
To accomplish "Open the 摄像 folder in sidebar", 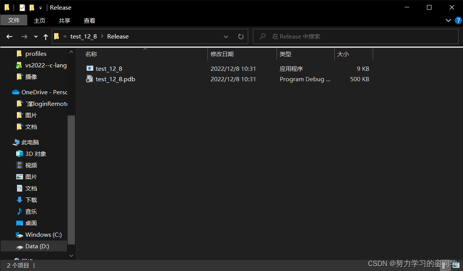I will (31, 77).
